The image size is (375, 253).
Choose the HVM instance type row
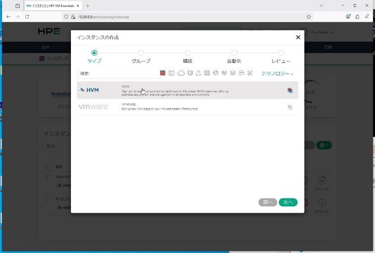pos(187,90)
